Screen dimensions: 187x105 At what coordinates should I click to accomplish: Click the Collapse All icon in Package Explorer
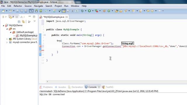tap(19, 22)
